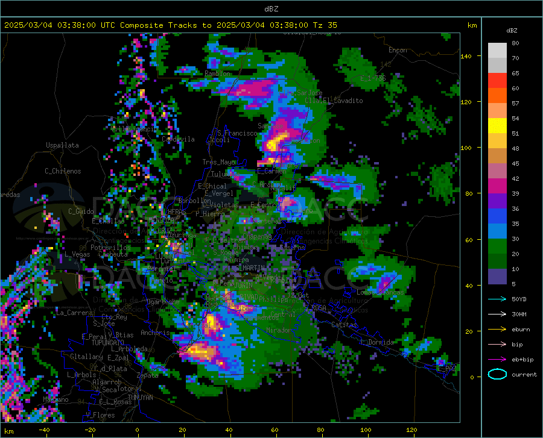Click the 'Encon' place label
Viewport: 543px width, 438px height.
tap(398, 50)
